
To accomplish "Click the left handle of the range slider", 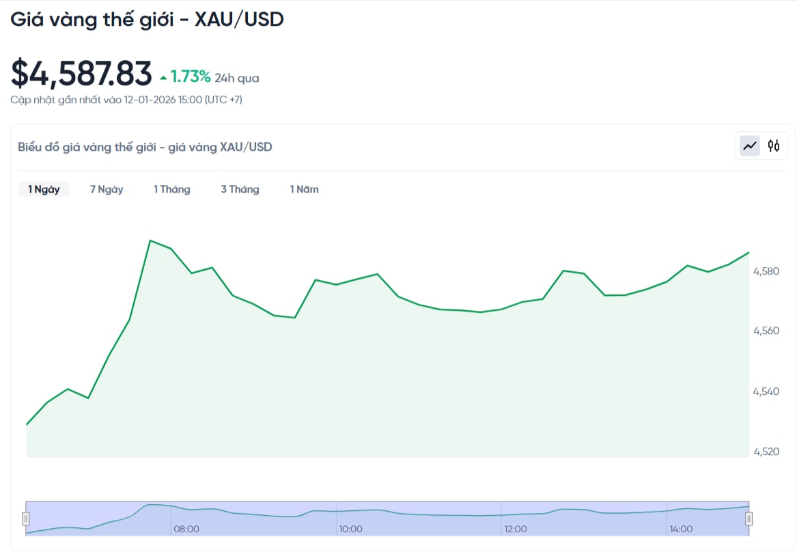I will tap(26, 517).
